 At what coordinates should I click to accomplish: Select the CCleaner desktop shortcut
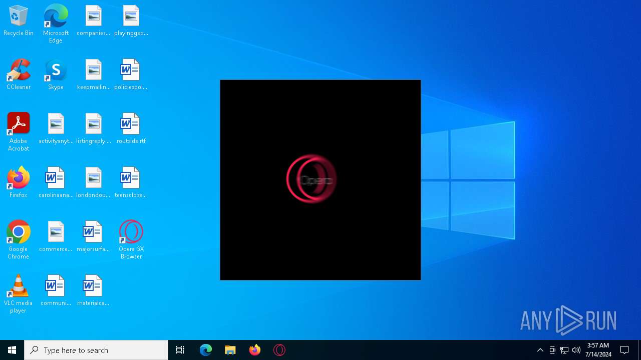tap(19, 75)
